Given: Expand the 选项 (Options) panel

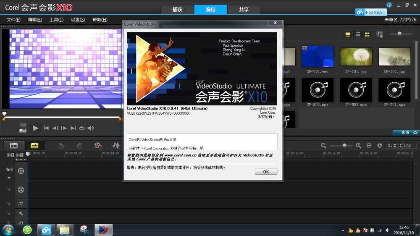Looking at the screenshot, I should [406, 133].
